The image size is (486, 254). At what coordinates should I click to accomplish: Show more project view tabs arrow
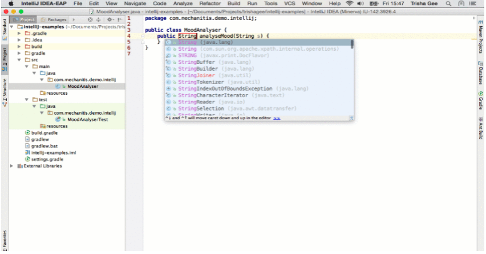pyautogui.click(x=74, y=19)
